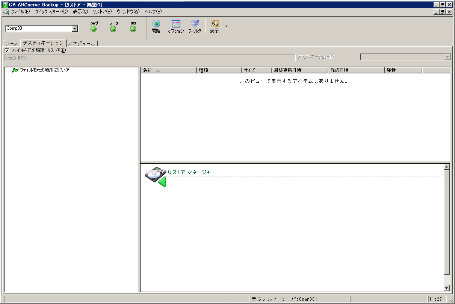Click the リストア マネージャ heading

click(x=189, y=172)
